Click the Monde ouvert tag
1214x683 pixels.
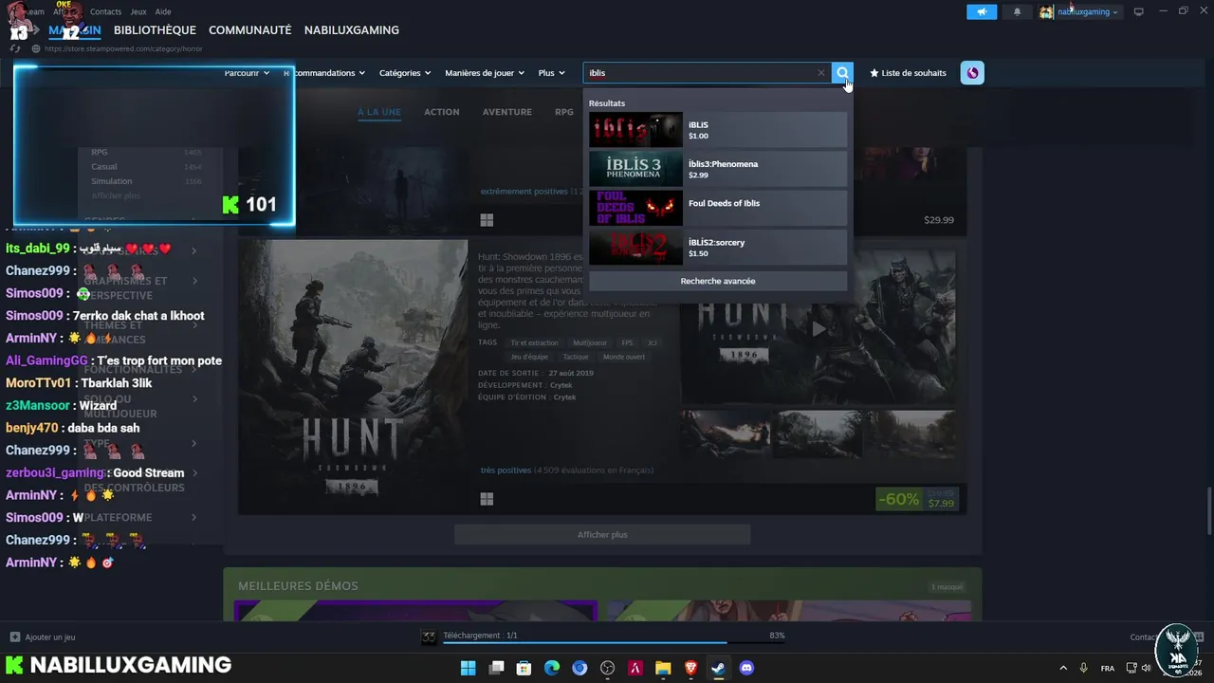(x=623, y=357)
